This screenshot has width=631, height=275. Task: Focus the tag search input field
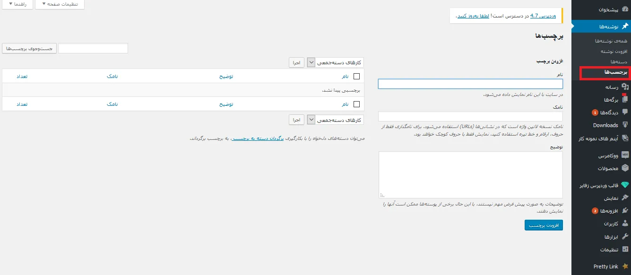tap(93, 48)
